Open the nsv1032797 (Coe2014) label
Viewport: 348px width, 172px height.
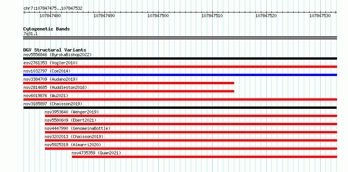tap(47, 71)
